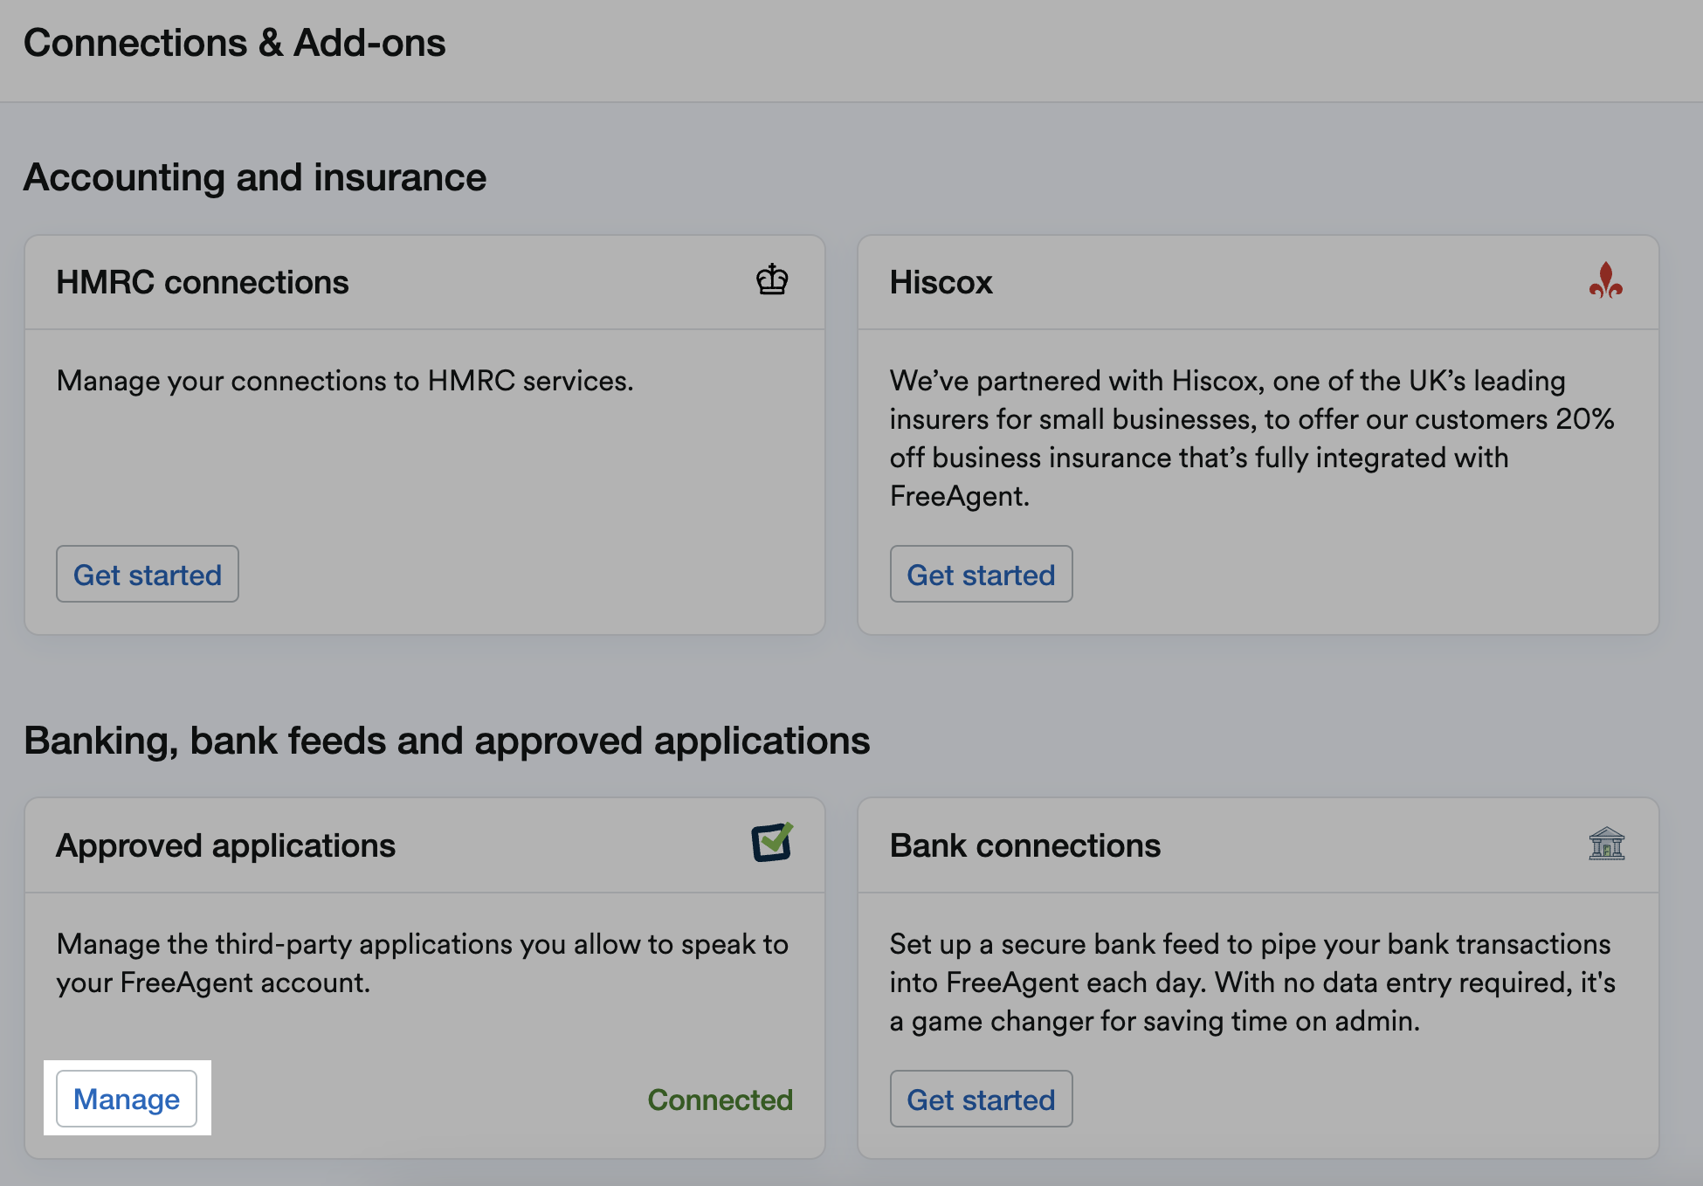Click the Hiscox 20% off insurance description
Viewport: 1703px width, 1186px height.
(1251, 438)
